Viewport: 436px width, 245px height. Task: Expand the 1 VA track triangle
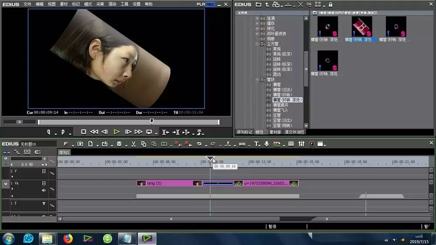tap(12, 189)
